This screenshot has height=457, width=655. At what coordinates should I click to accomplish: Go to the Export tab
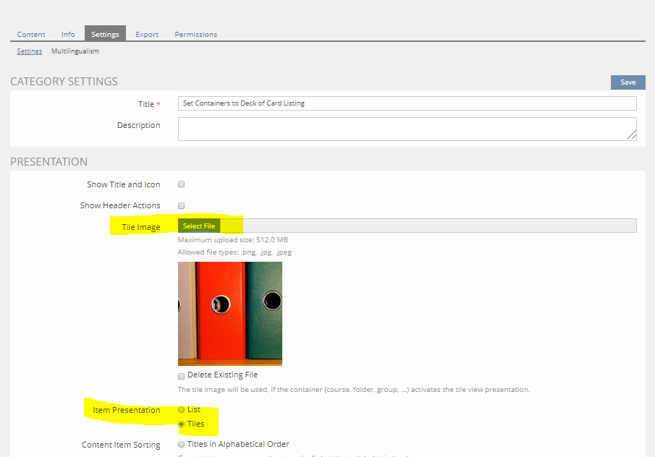pyautogui.click(x=147, y=34)
